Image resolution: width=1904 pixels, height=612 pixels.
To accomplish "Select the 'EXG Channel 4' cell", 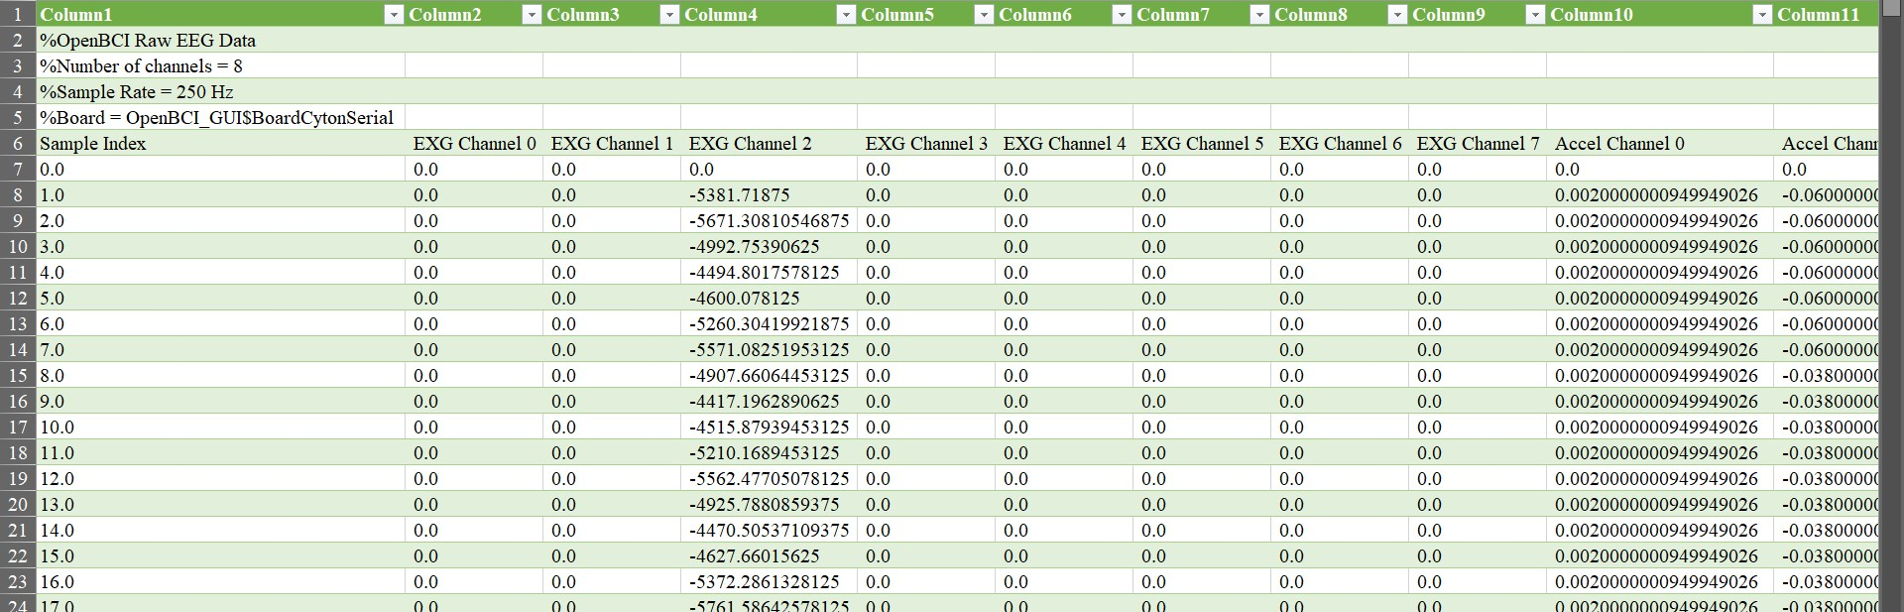I will point(1064,144).
